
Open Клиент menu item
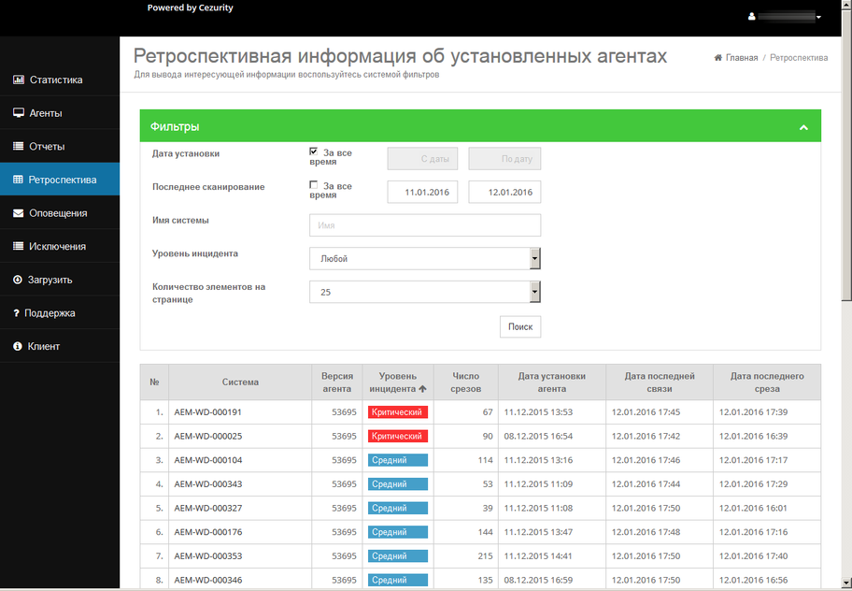click(x=60, y=346)
